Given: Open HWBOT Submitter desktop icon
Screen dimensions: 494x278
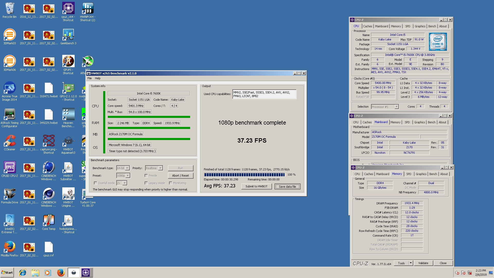Looking at the screenshot, I should point(68,171).
